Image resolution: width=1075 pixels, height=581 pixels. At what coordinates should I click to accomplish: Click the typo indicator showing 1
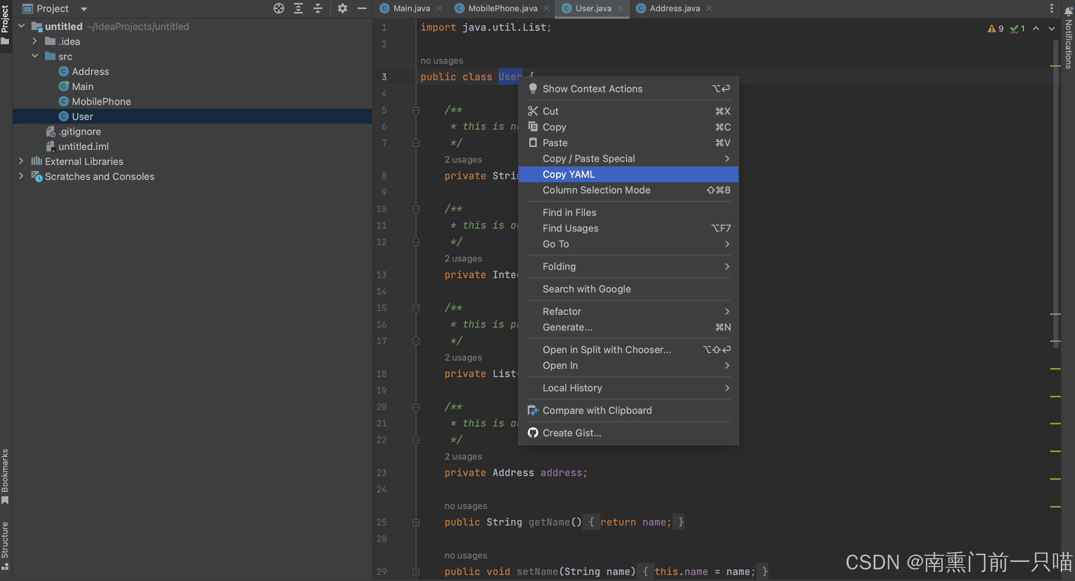(1018, 28)
